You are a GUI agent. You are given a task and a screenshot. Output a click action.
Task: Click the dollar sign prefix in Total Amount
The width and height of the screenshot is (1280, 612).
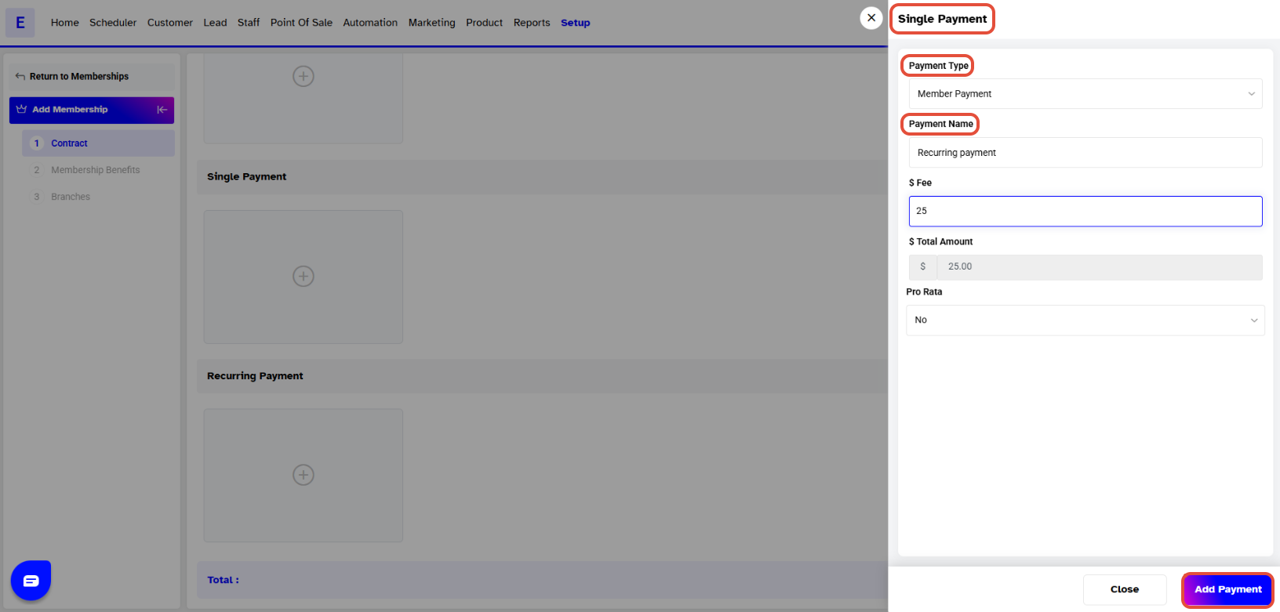point(923,266)
